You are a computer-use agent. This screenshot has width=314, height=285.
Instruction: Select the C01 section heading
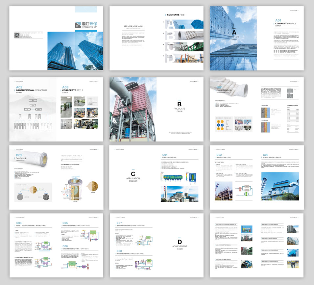pyautogui.click(x=165, y=155)
